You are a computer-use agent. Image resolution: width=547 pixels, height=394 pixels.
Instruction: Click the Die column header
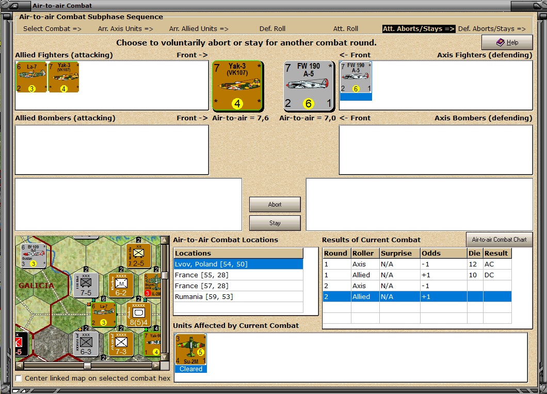pyautogui.click(x=475, y=254)
